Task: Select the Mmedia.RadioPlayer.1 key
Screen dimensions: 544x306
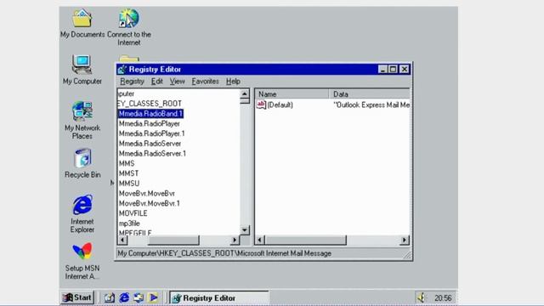Action: pyautogui.click(x=151, y=133)
